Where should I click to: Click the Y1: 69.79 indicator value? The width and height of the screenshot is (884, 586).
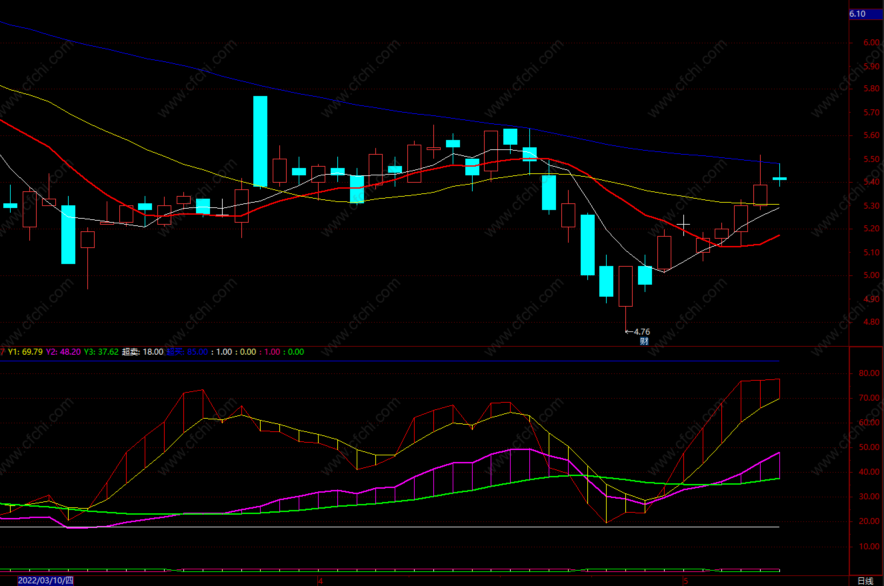(25, 351)
